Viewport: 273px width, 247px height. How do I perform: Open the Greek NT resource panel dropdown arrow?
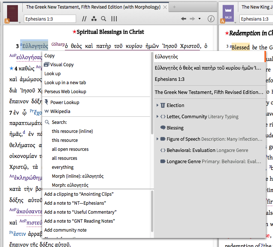tap(20, 22)
